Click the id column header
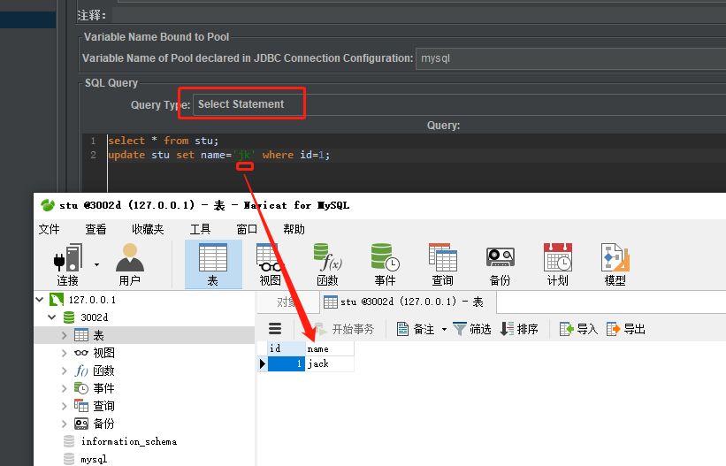Viewport: 726px width, 466px height. click(287, 348)
